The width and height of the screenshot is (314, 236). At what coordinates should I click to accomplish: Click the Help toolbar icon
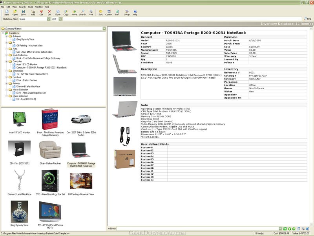(x=135, y=13)
